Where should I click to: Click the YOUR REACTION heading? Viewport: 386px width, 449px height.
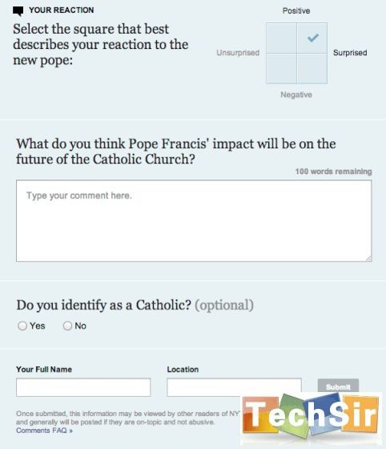click(x=62, y=10)
